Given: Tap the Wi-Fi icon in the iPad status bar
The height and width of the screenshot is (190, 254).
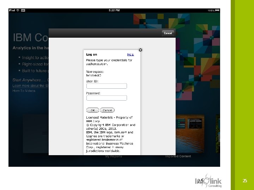Looking at the screenshot, I should click(18, 10).
